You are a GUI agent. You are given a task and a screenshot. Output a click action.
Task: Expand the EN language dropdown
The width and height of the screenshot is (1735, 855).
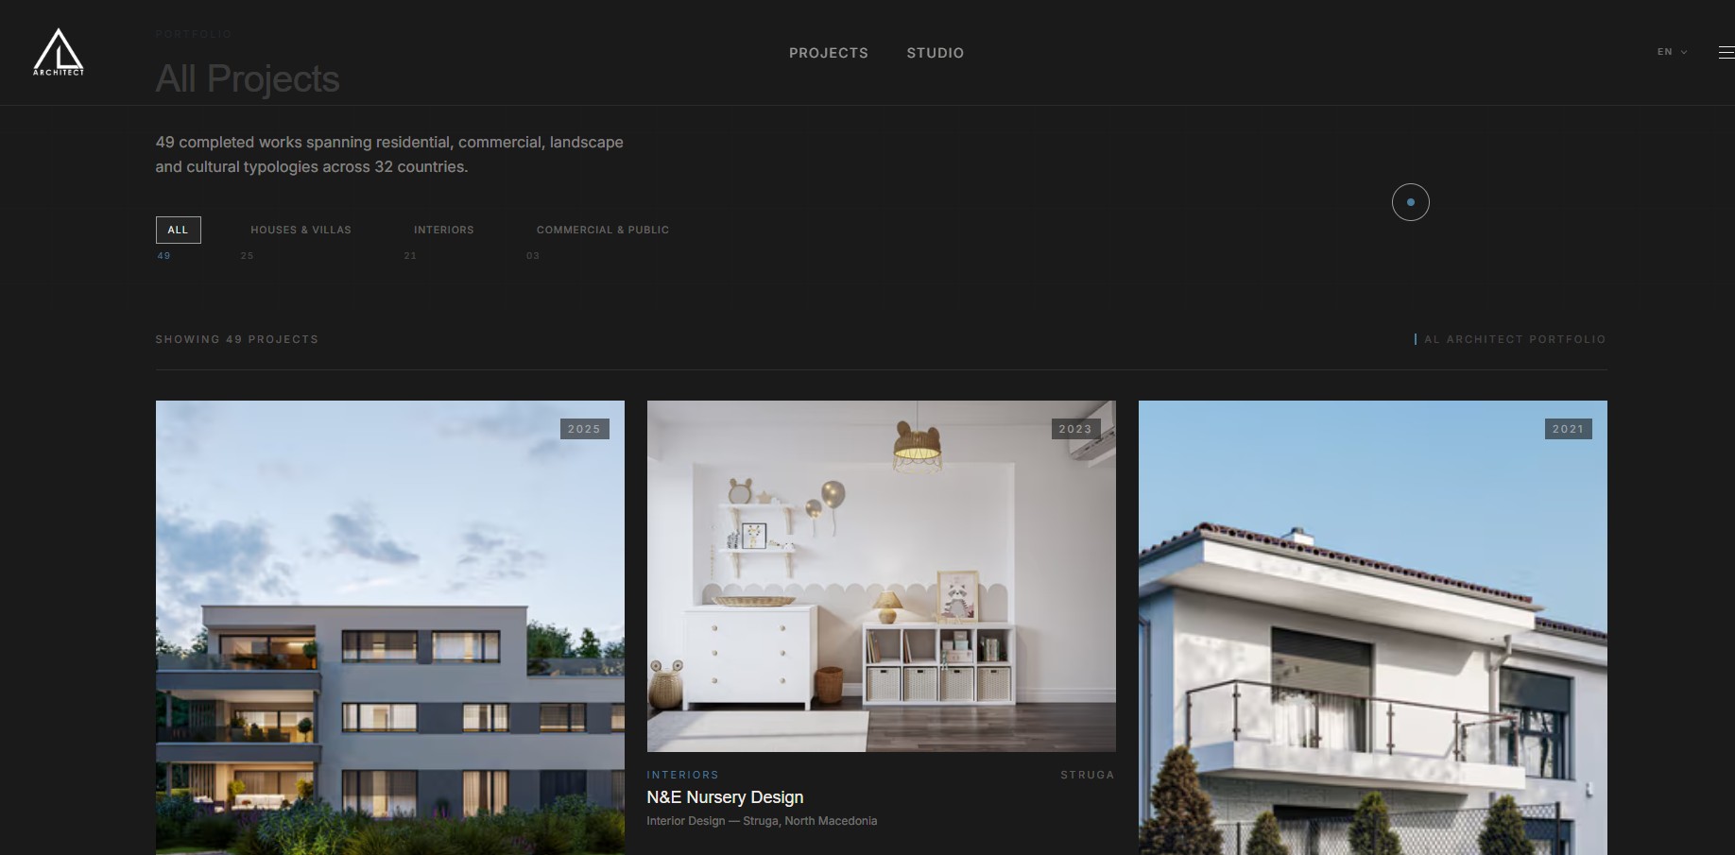point(1672,52)
